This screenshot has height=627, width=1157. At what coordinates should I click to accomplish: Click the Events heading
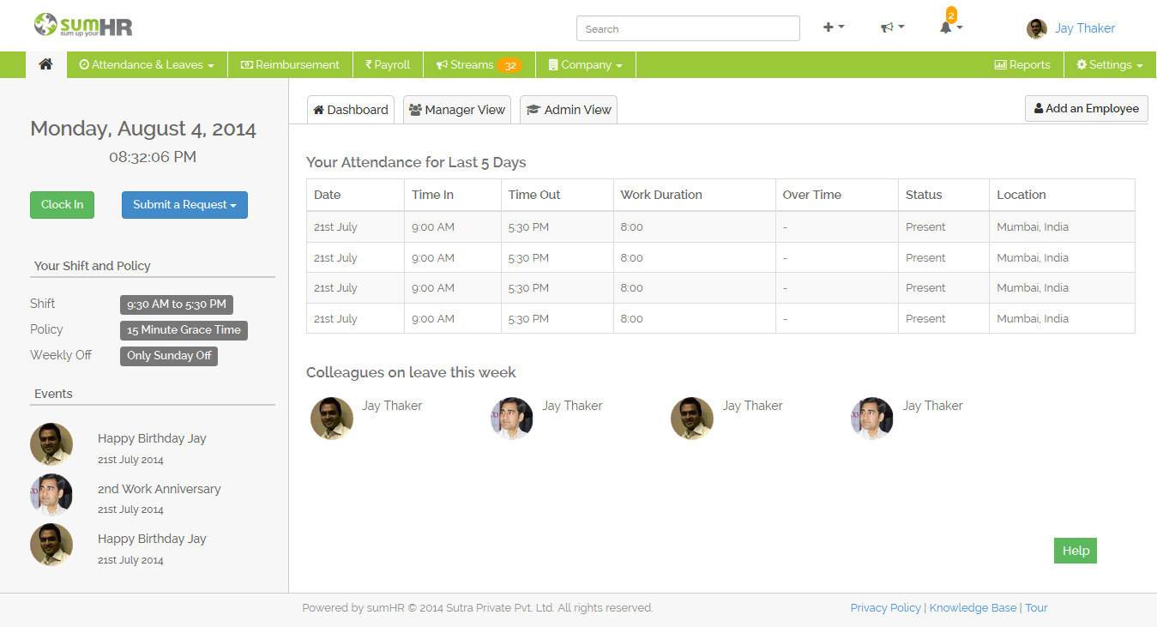click(53, 394)
